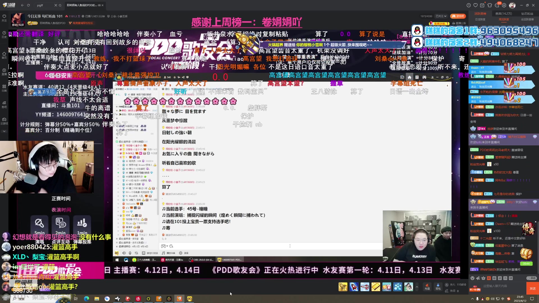Open the favorites heart icon in title bar

coord(475,5)
